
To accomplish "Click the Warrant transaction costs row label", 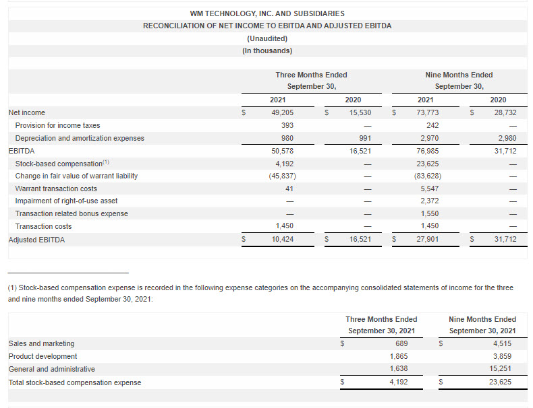I will pos(56,189).
